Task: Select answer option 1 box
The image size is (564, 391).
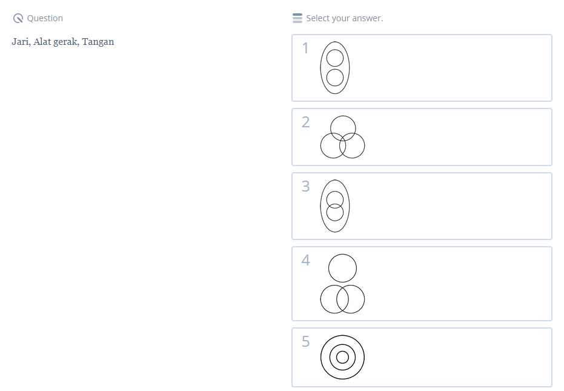Action: [x=448, y=68]
